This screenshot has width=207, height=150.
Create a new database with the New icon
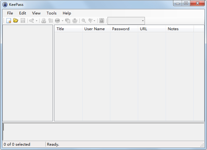(9, 21)
